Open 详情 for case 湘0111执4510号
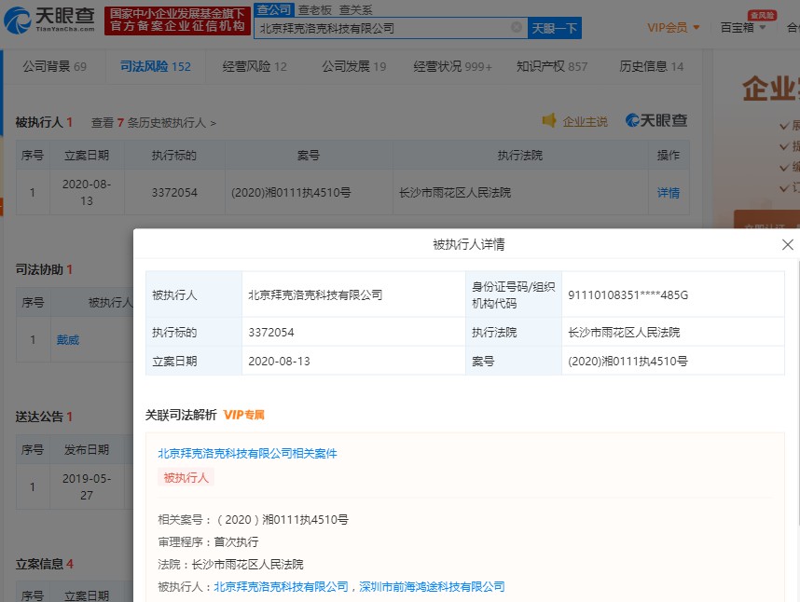 pos(669,193)
